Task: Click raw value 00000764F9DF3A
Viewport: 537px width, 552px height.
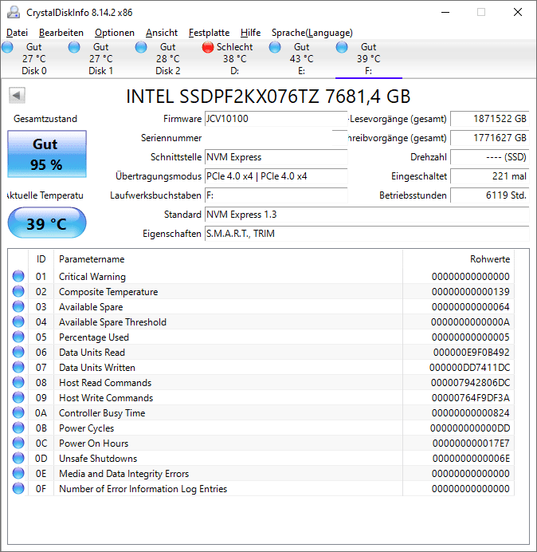Action: click(471, 398)
